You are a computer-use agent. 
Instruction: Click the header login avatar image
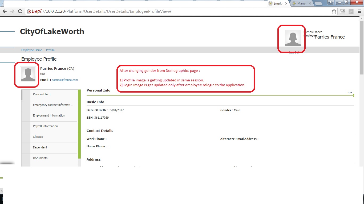click(293, 38)
